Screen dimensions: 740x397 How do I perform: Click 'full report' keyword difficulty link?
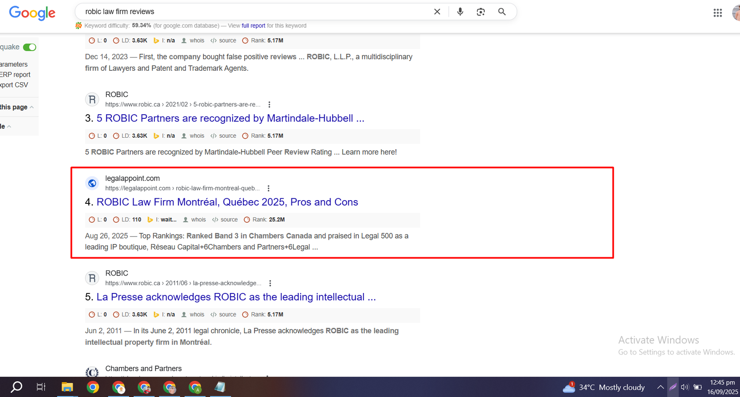253,26
